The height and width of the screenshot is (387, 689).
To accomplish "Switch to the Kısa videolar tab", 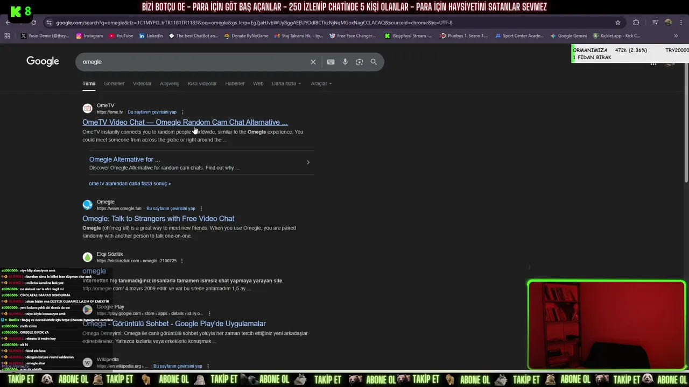I will point(202,83).
